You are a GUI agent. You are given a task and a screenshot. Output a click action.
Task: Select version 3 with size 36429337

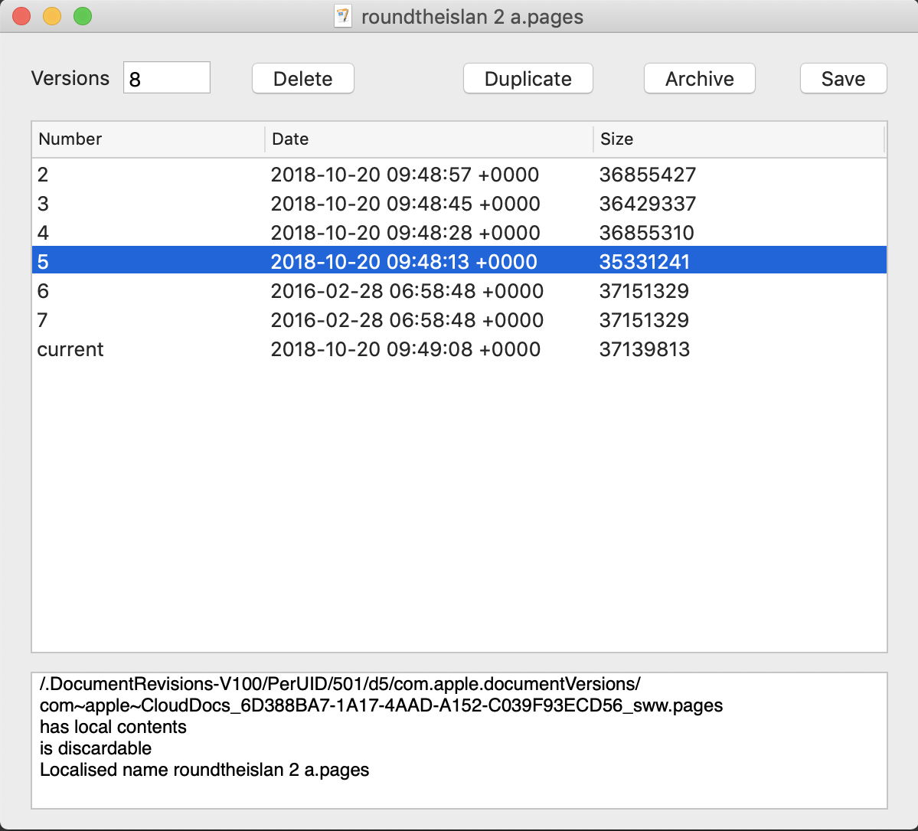[x=459, y=204]
